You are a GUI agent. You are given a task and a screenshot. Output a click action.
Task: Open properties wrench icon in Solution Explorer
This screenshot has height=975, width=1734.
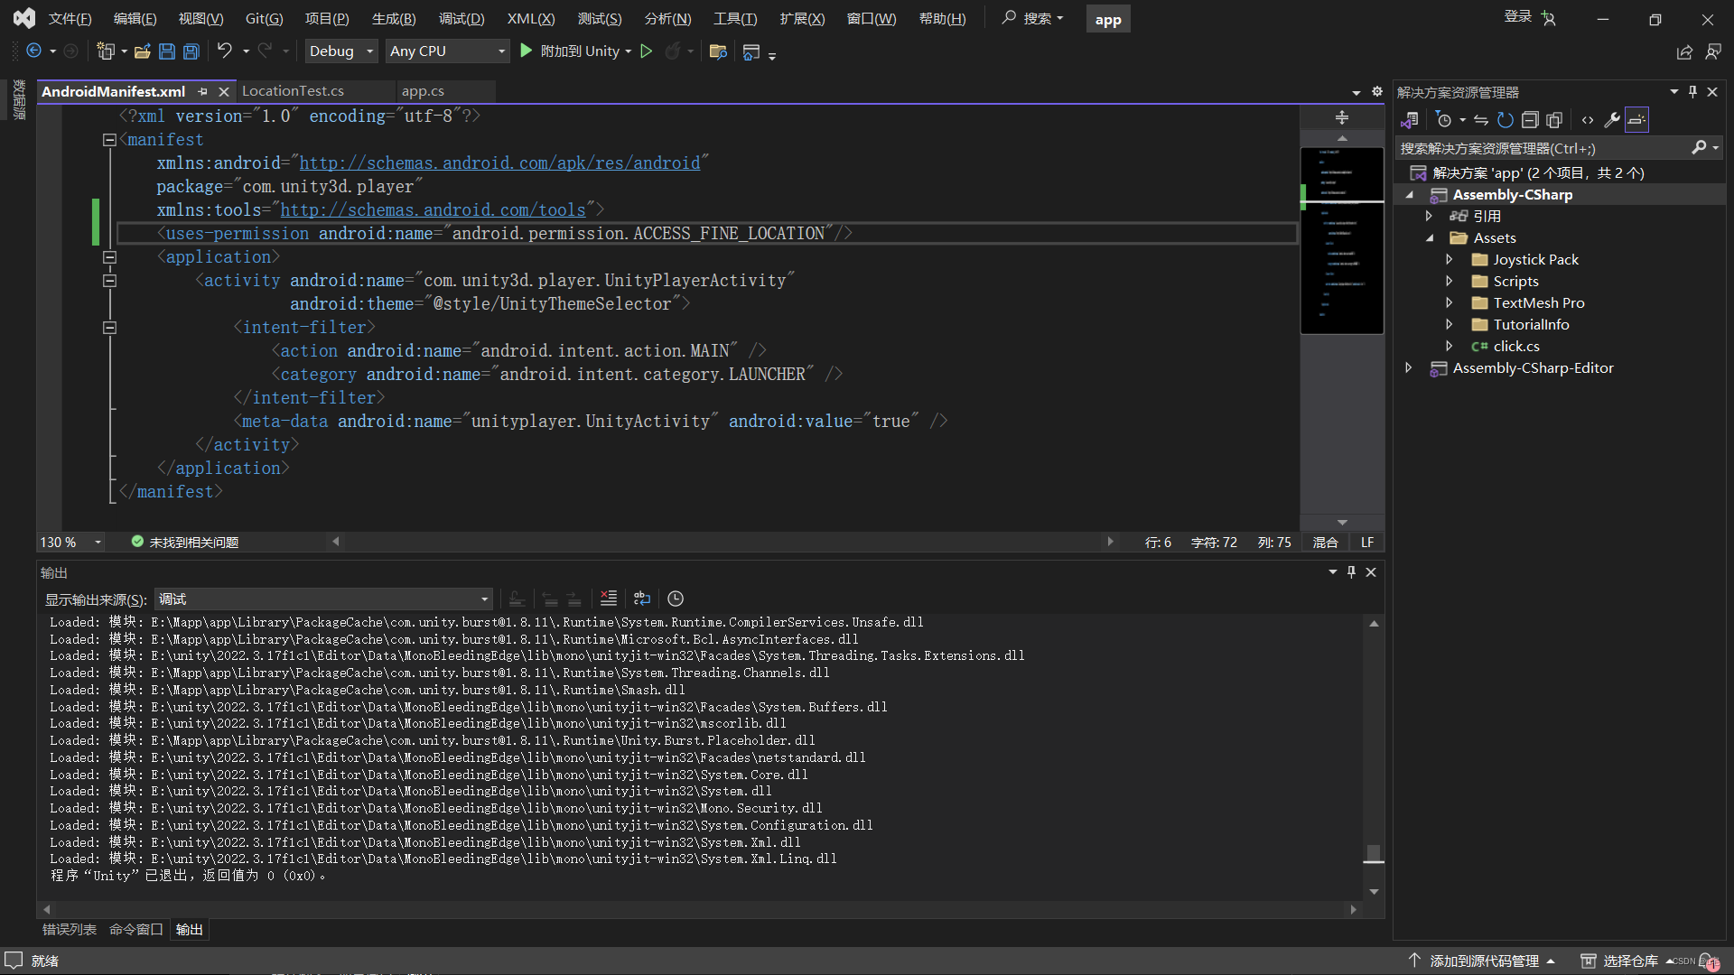click(x=1611, y=120)
